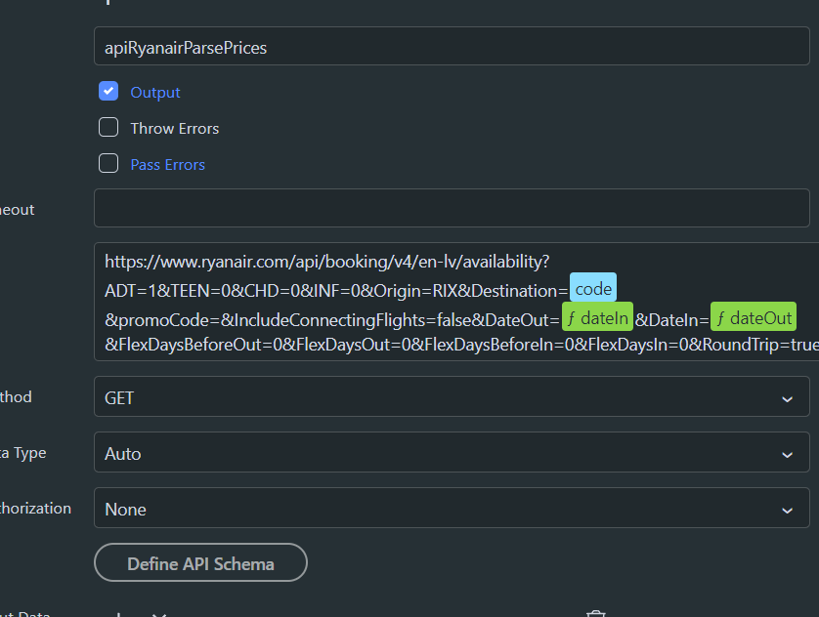The height and width of the screenshot is (617, 819).
Task: Enable the Throw Errors checkbox
Action: pos(108,127)
